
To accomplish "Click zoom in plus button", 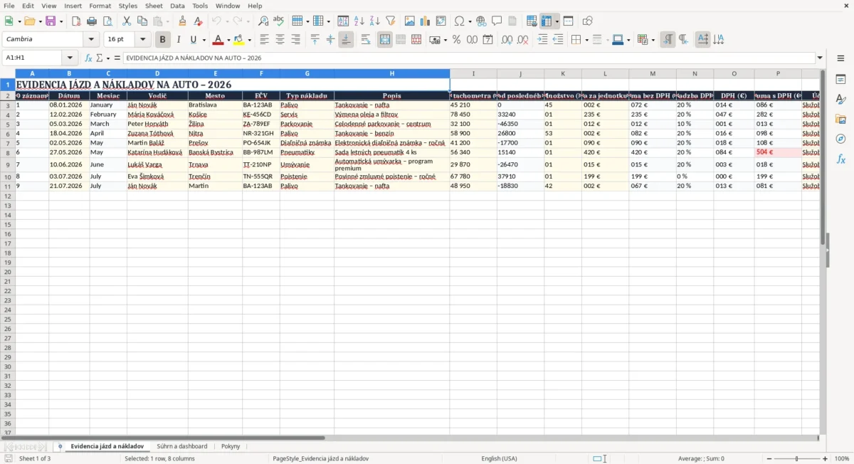I will [x=826, y=459].
